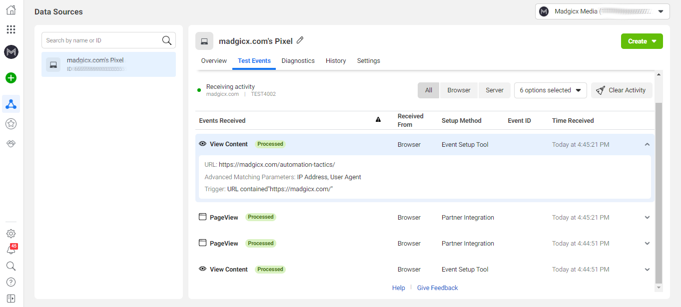Click the pencil to rename pixel
Screen dimensions: 681x307
[x=300, y=40]
